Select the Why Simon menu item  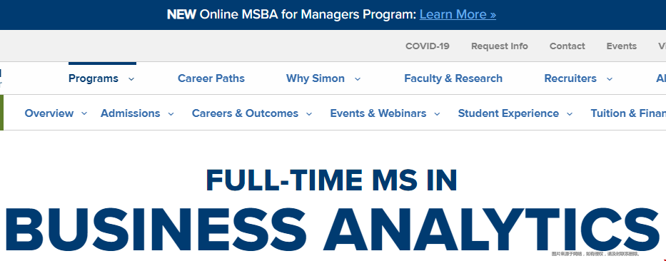click(316, 78)
